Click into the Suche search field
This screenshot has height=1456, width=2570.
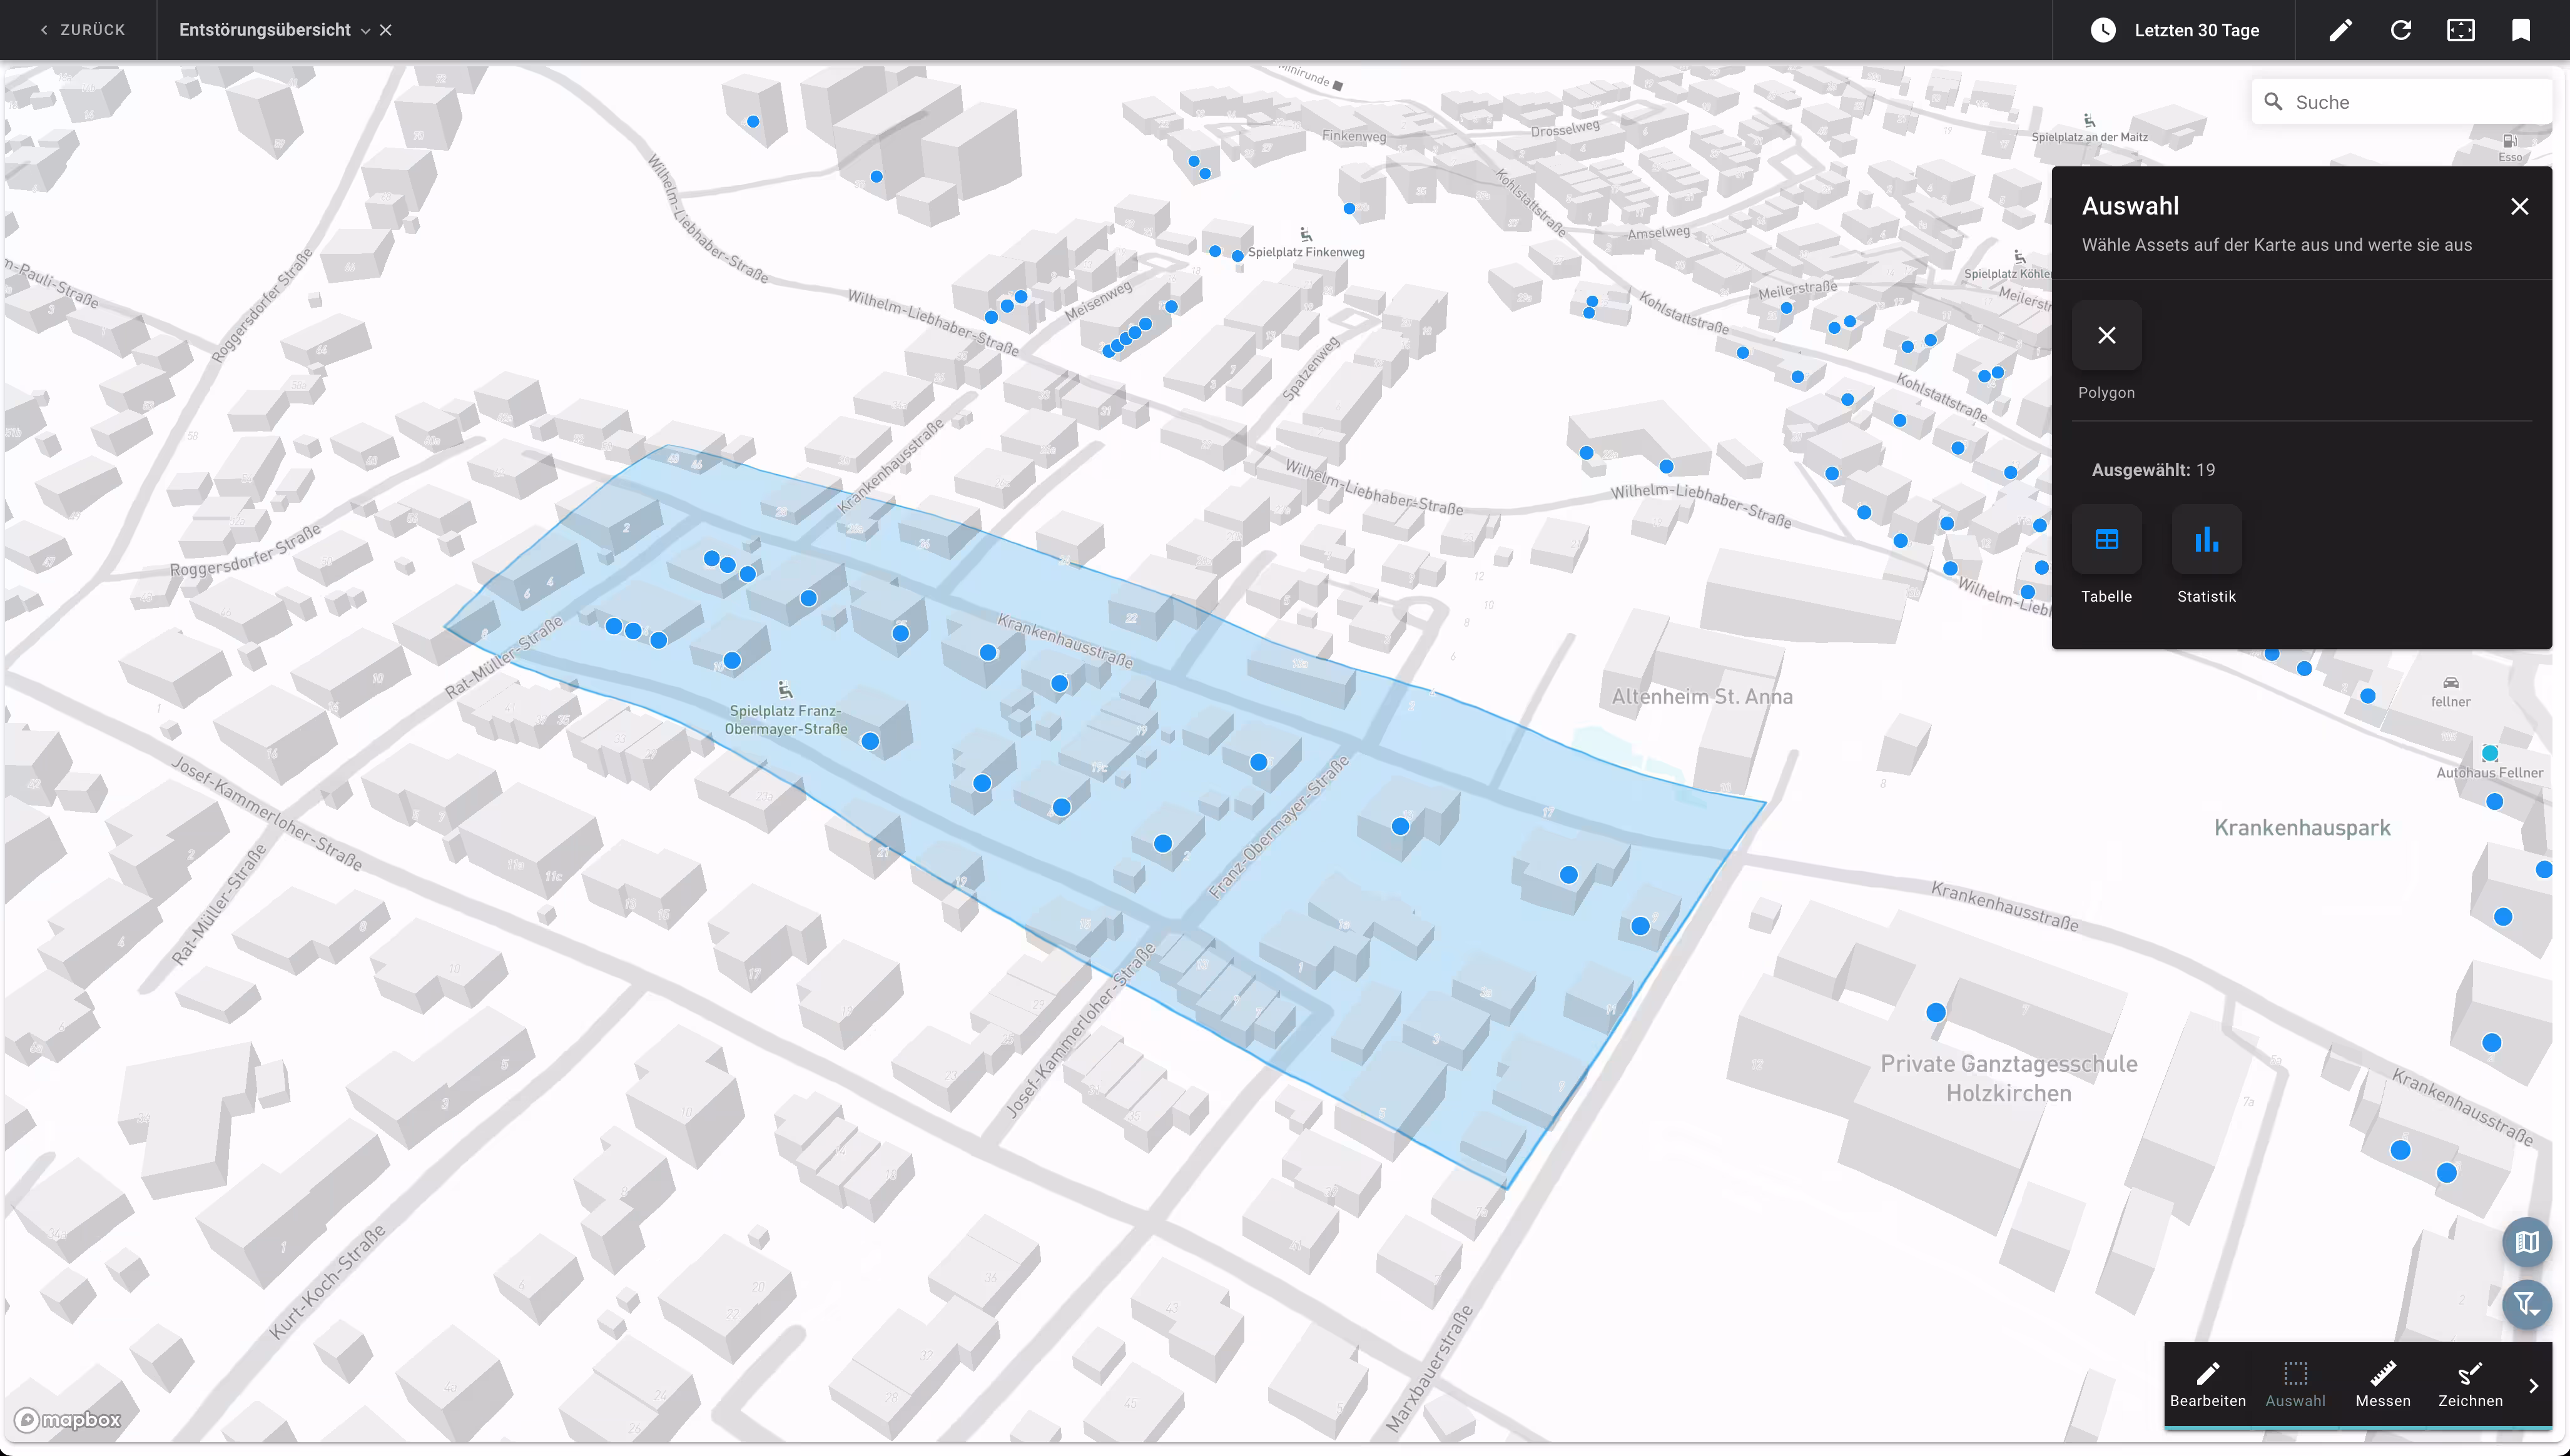click(2401, 102)
